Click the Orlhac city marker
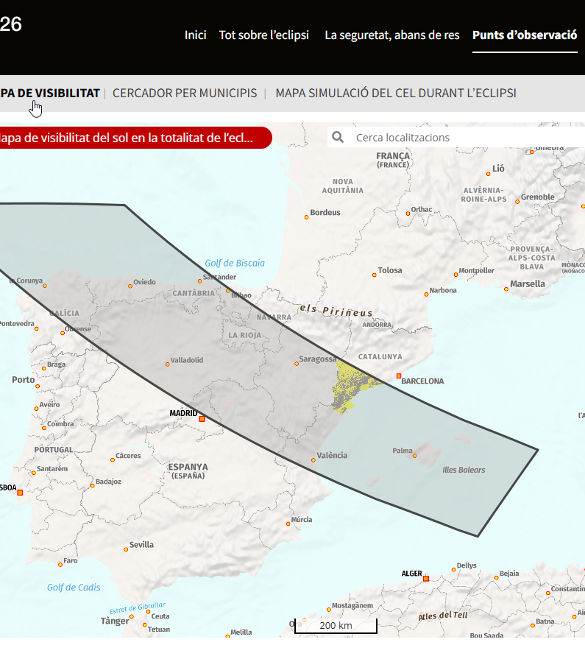Image resolution: width=585 pixels, height=645 pixels. [x=408, y=214]
